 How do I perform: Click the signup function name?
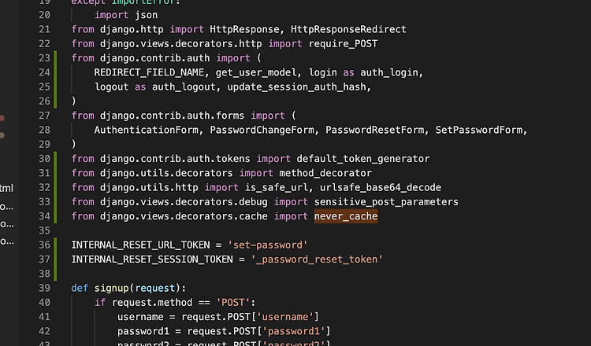[112, 288]
